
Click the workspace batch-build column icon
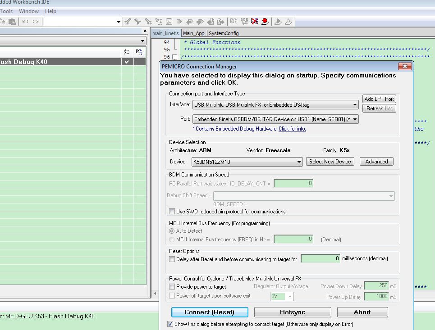pos(139,52)
